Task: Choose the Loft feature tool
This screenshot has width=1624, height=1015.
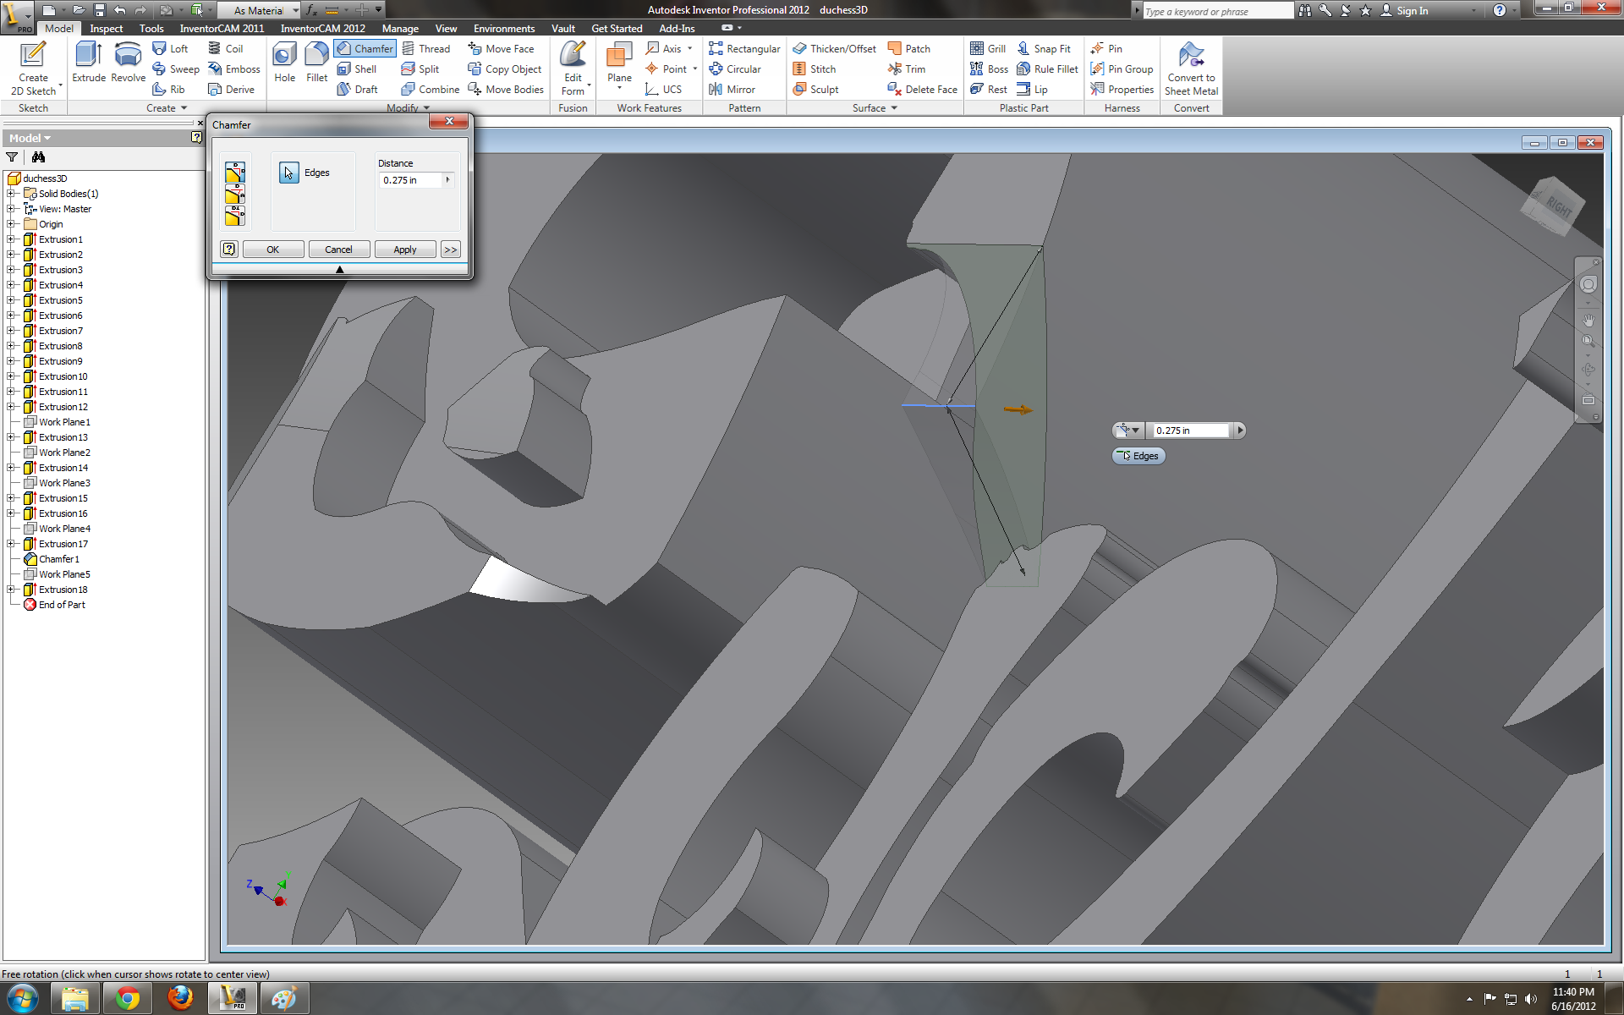Action: [x=170, y=49]
